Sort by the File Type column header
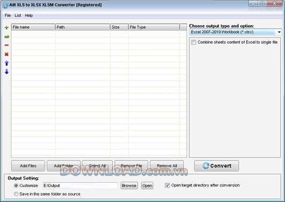Screen dimensions: 285x202 coord(154,27)
